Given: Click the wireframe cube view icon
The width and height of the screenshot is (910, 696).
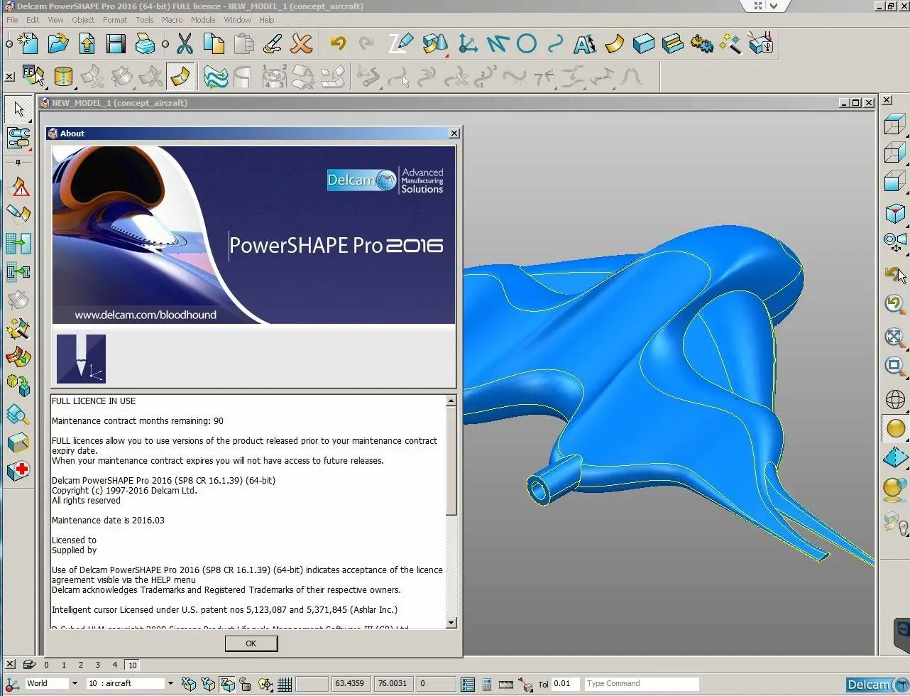Looking at the screenshot, I should pos(894,124).
